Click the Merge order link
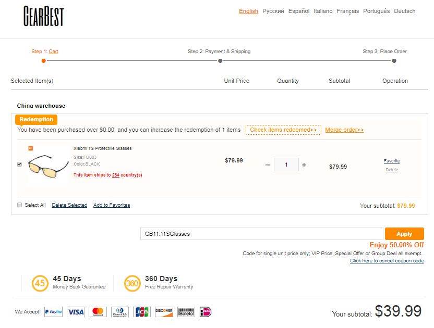 [x=344, y=130]
